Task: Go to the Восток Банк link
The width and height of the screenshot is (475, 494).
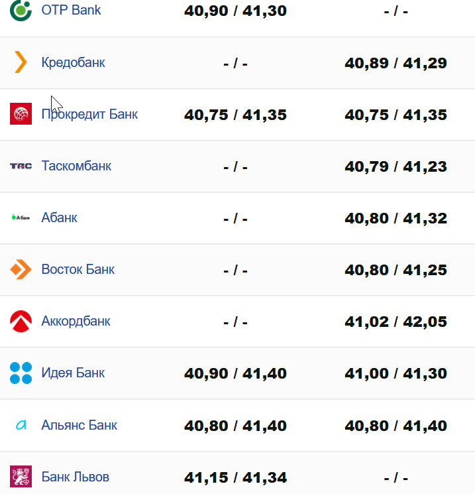Action: pyautogui.click(x=78, y=269)
